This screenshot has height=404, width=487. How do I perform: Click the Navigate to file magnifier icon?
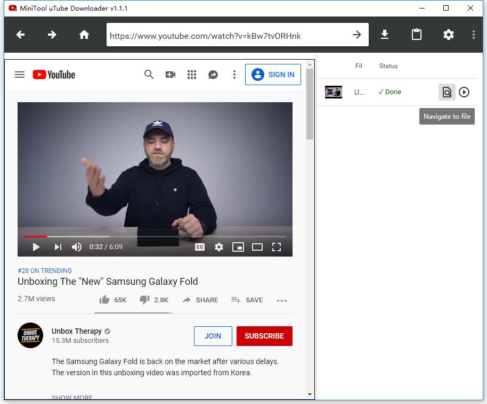click(447, 92)
